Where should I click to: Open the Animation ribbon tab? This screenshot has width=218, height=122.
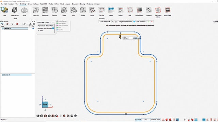point(97,4)
